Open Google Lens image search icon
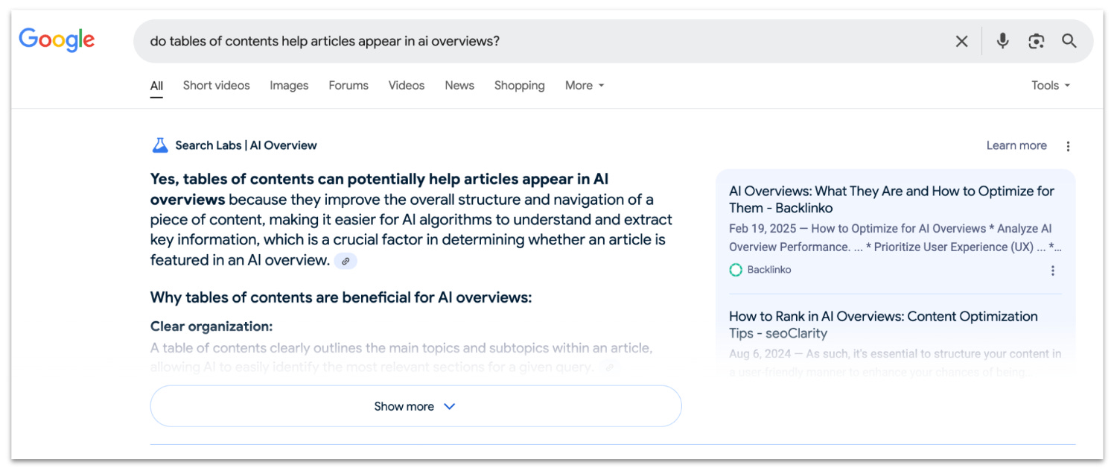This screenshot has width=1114, height=471. pos(1037,42)
